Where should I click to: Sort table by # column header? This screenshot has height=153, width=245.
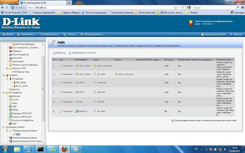(55, 60)
